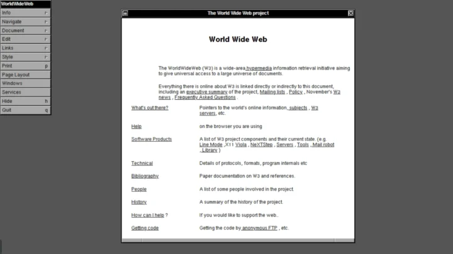Open the Document menu
This screenshot has width=453, height=254.
click(x=25, y=31)
